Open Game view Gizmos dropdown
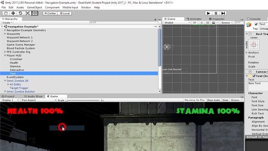Screen dimensions: 268x151 (236, 100)
